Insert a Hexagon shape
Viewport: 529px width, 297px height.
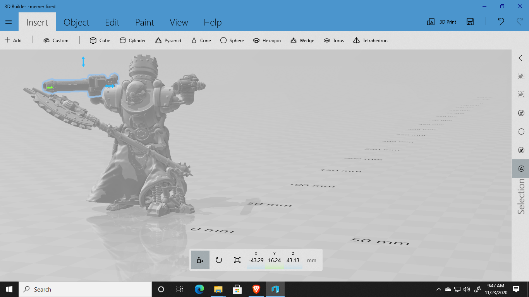tap(267, 40)
